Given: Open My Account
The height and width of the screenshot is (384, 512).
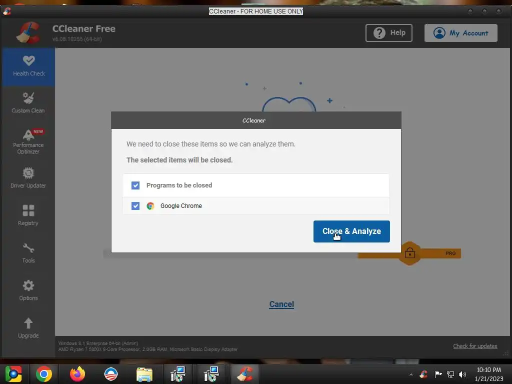Looking at the screenshot, I should 460,32.
